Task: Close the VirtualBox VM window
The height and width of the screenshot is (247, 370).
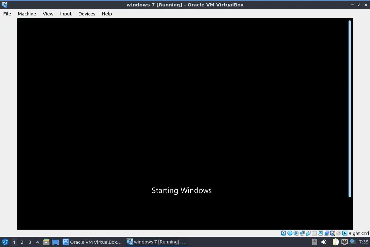Action: click(366, 5)
